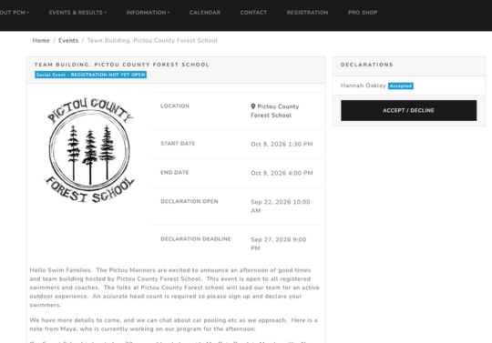Navigate to Registration in the nav bar
This screenshot has width=492, height=343.
pyautogui.click(x=308, y=13)
